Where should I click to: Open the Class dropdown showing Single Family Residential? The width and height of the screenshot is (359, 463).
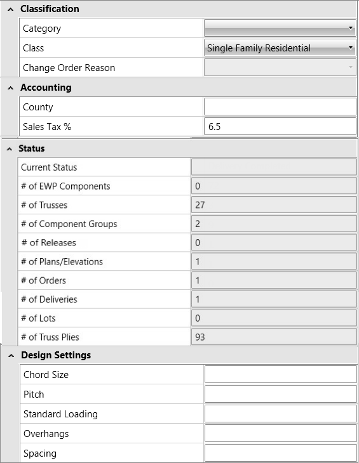280,48
